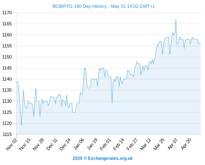Click the 1170 y-axis value label
Viewport: 205px width, 165px height.
pos(7,13)
